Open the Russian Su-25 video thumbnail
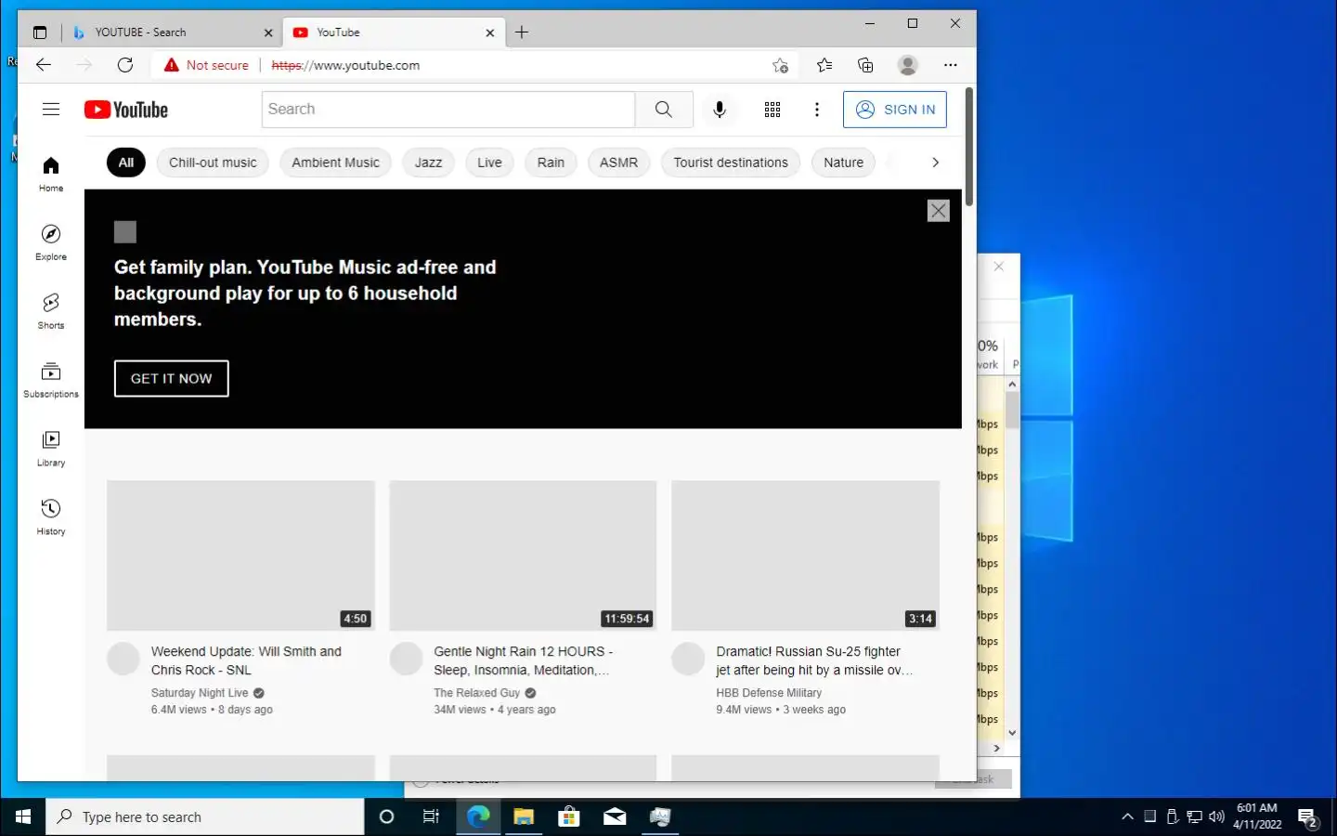The height and width of the screenshot is (836, 1337). pyautogui.click(x=805, y=555)
